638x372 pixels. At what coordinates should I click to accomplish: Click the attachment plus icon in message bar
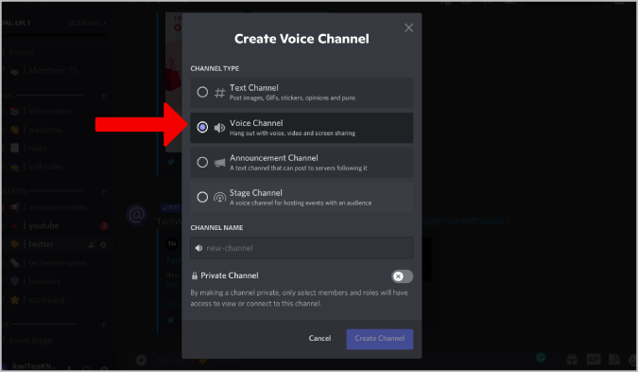point(141,361)
